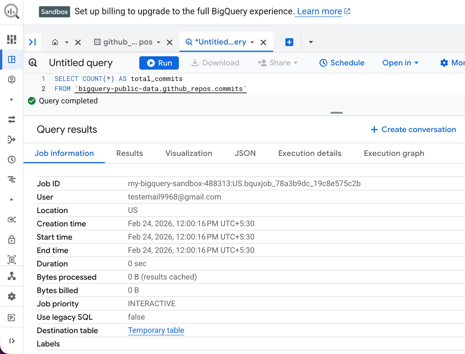The image size is (465, 354).
Task: Close the github_repos tab
Action: point(170,42)
